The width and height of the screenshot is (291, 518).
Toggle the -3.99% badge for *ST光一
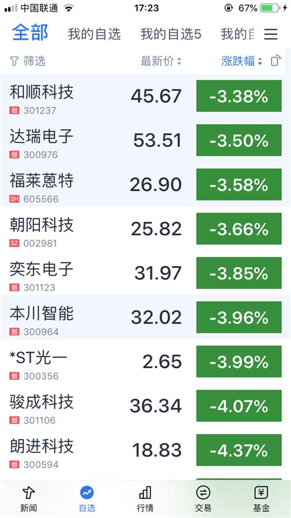pos(239,361)
